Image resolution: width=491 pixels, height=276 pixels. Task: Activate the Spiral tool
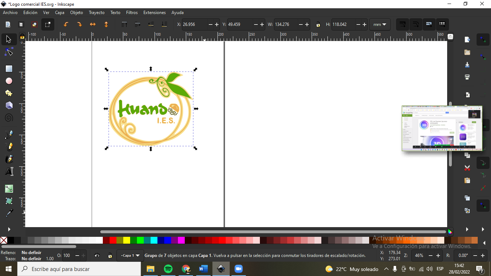9,118
